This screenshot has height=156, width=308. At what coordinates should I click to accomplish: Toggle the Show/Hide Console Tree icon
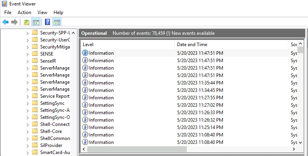(36, 22)
